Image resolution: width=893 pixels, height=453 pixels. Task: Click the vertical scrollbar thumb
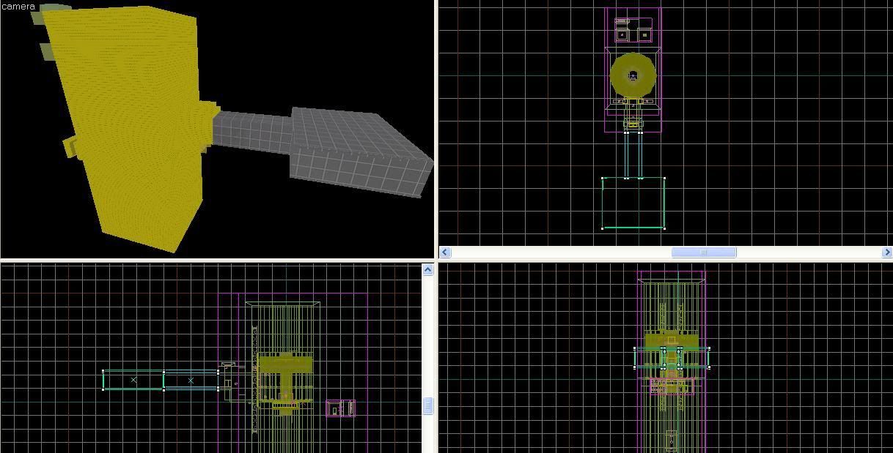click(428, 406)
